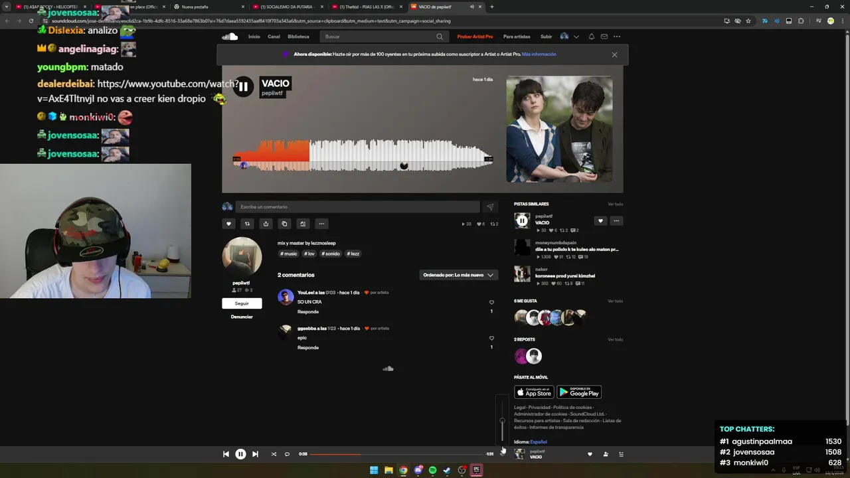This screenshot has height=478, width=850.
Task: Focus the Escribe un comentario field
Action: 357,207
